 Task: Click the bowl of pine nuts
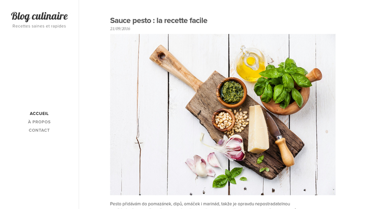pyautogui.click(x=223, y=120)
